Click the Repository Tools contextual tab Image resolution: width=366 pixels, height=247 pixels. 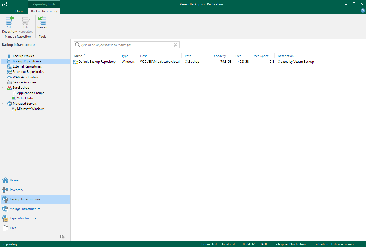(44, 4)
